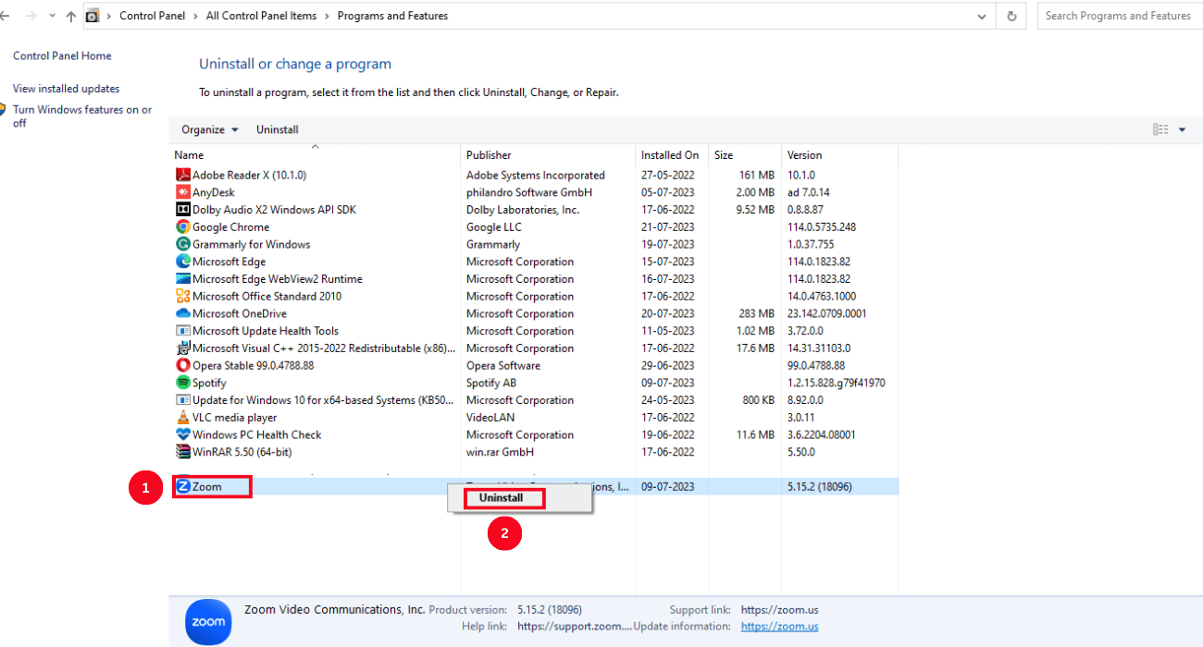The height and width of the screenshot is (647, 1203).
Task: Click the Google Chrome program icon
Action: coord(183,226)
